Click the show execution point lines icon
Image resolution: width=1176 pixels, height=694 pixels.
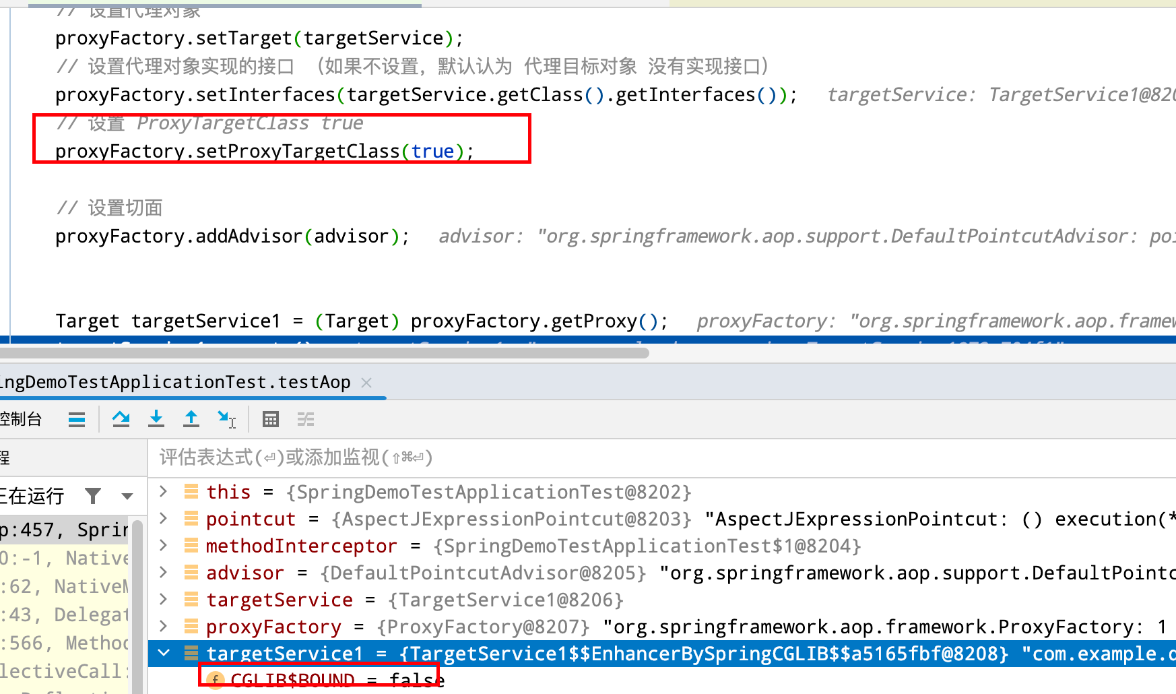pos(77,419)
